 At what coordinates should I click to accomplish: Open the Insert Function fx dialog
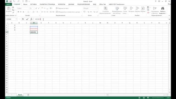pyautogui.click(x=31, y=19)
